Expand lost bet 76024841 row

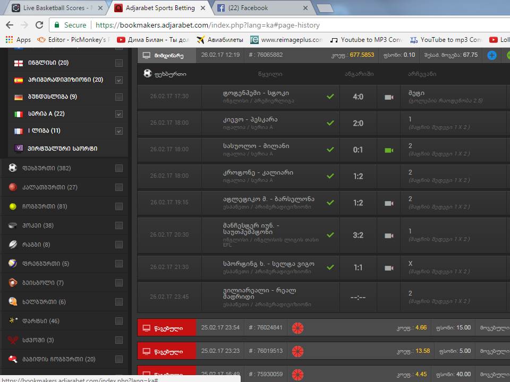[324, 327]
